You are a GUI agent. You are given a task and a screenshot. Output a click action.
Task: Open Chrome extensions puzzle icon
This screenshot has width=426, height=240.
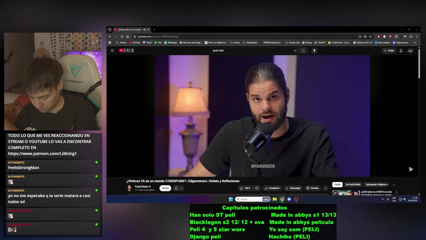pyautogui.click(x=396, y=37)
